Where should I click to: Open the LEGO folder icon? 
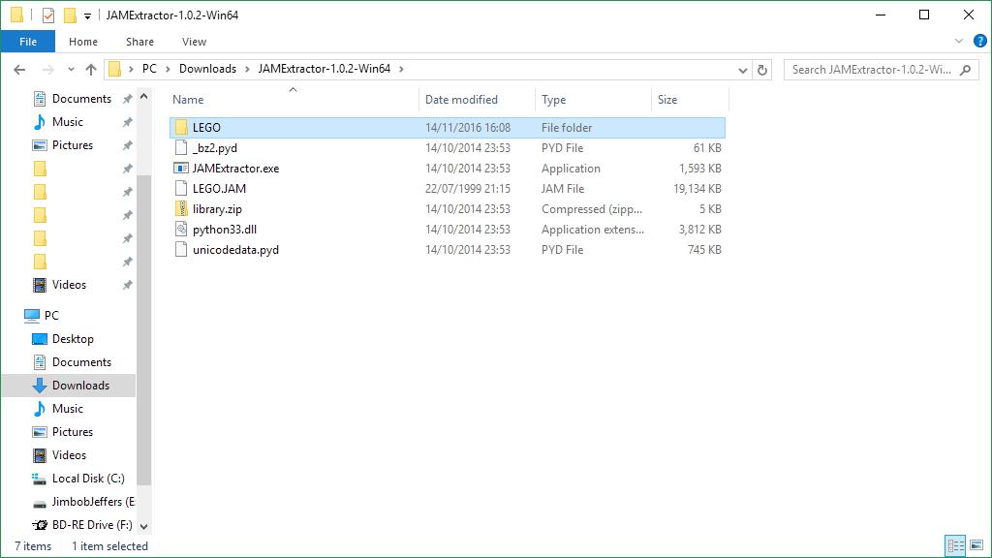181,127
